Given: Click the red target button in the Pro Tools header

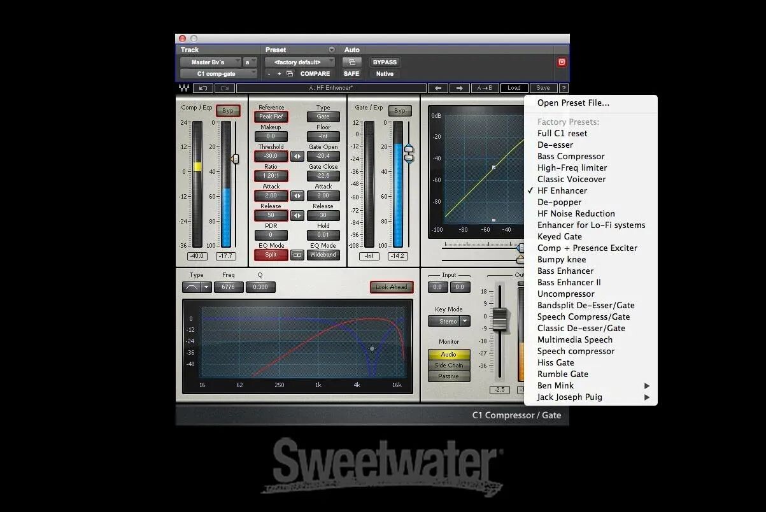Looking at the screenshot, I should coord(562,62).
